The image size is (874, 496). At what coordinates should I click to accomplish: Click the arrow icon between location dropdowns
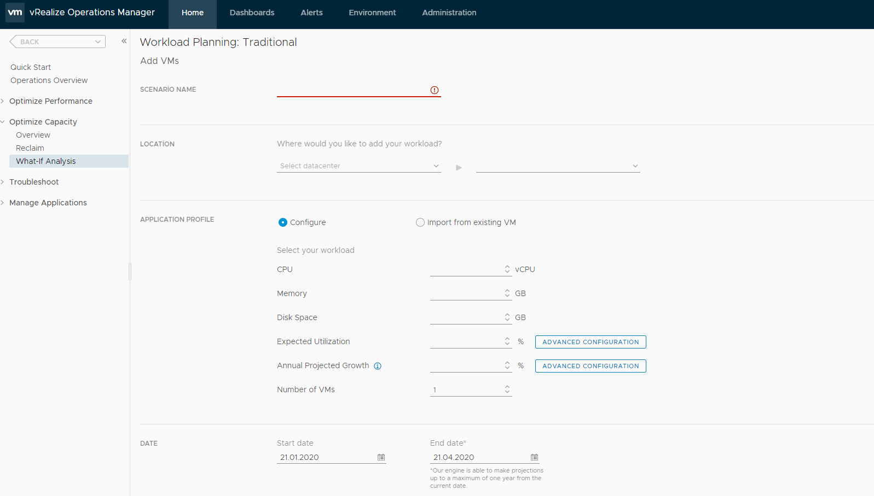tap(459, 167)
